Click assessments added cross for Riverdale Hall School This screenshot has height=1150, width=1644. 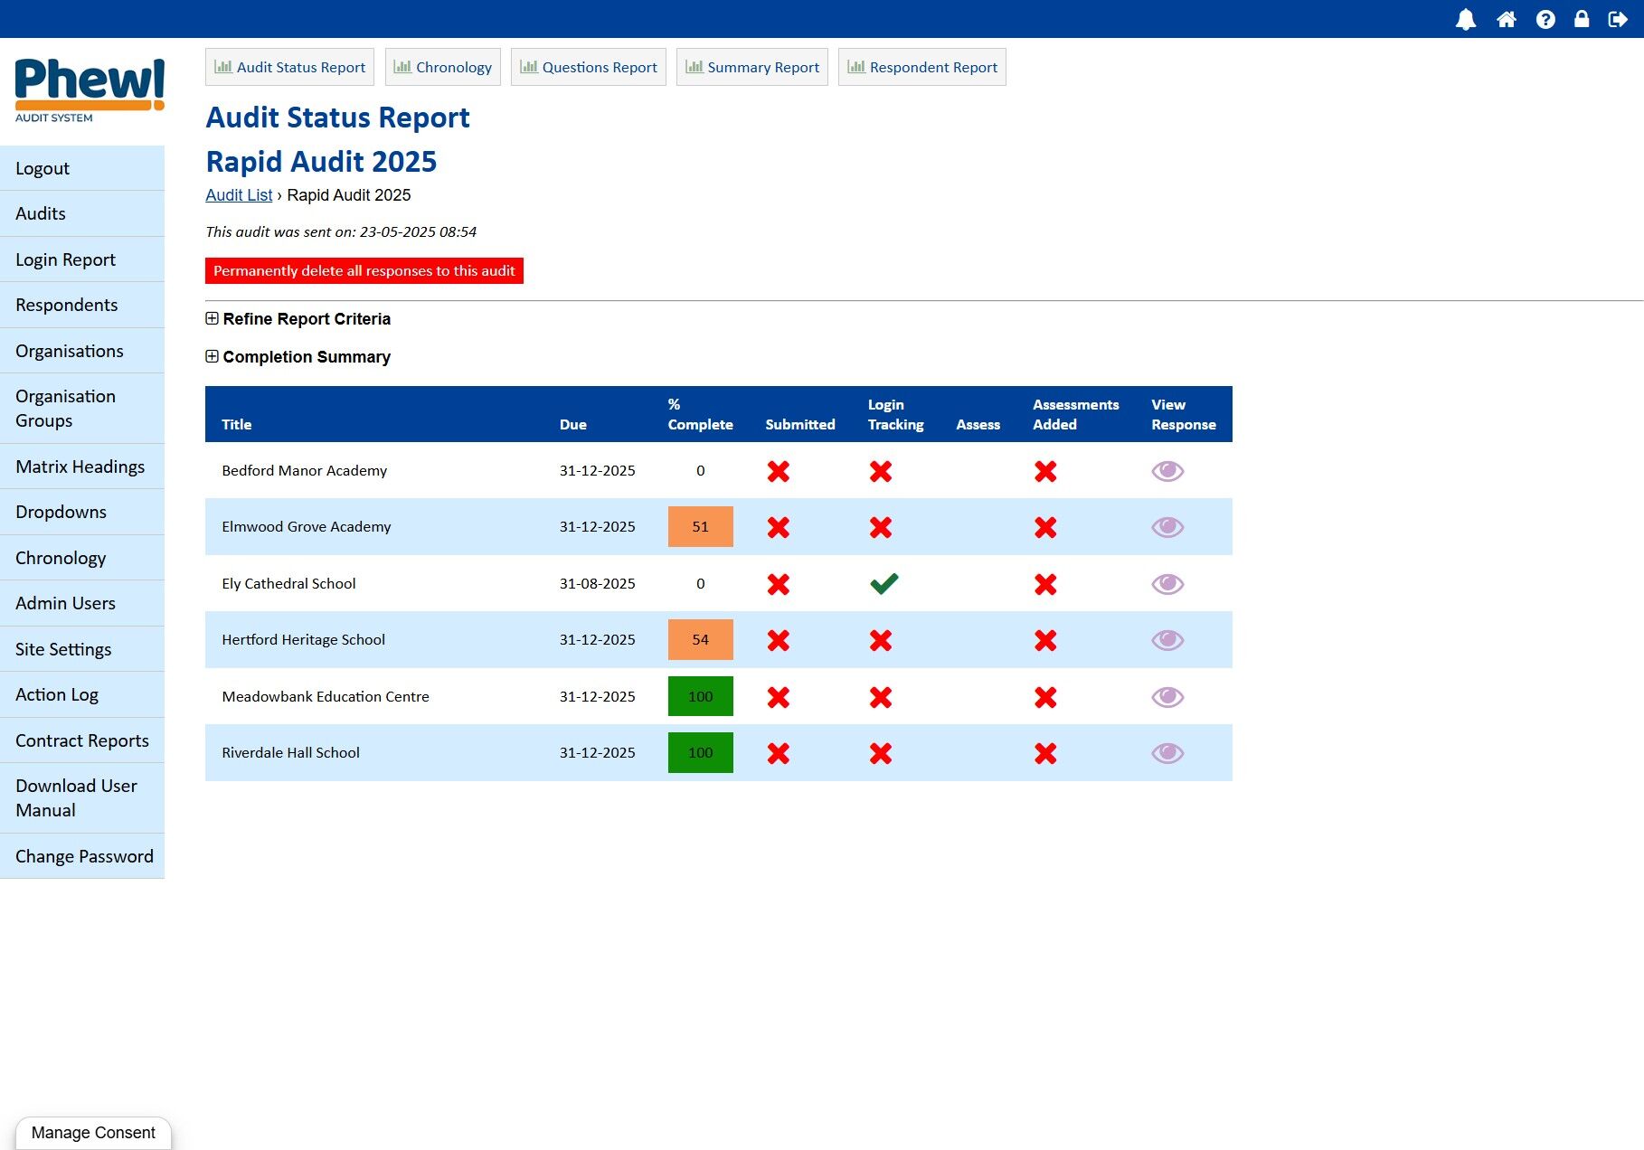point(1045,753)
